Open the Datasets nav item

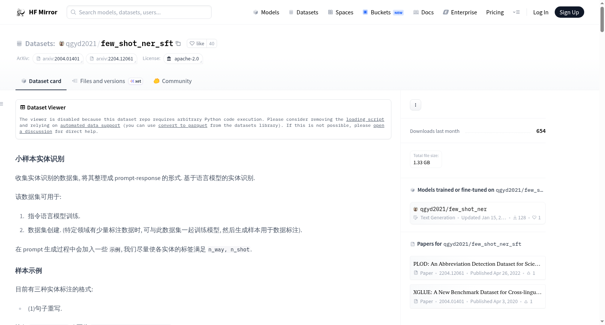point(304,12)
